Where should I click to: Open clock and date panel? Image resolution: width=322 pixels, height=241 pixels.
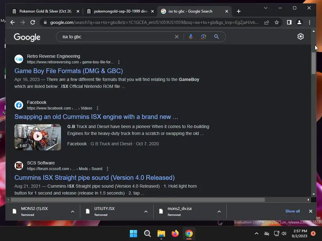[x=299, y=233]
